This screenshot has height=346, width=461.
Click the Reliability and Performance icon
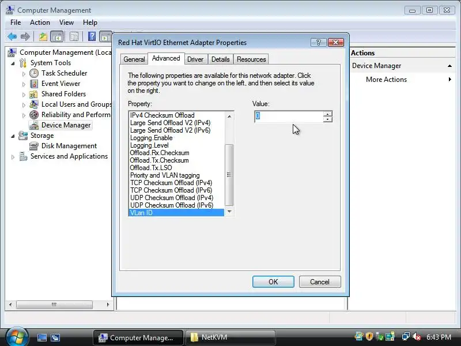point(34,115)
